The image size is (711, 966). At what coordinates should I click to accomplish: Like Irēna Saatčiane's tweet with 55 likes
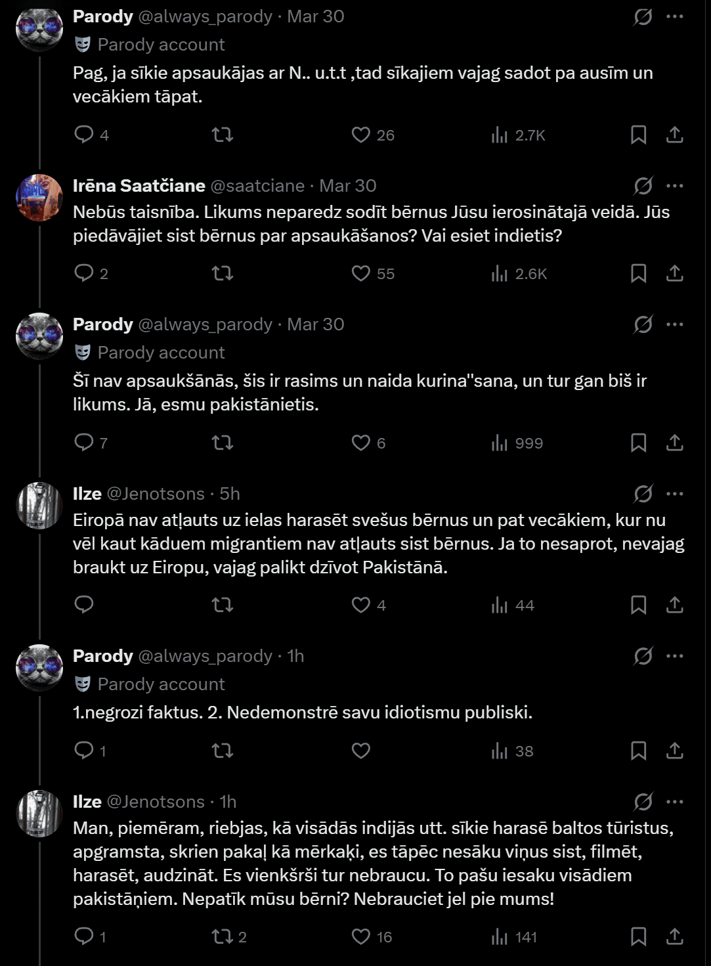pyautogui.click(x=361, y=273)
